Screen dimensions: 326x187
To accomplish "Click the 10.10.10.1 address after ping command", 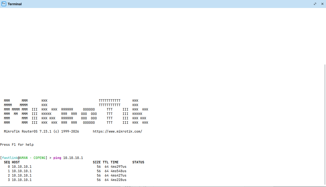I will click(73, 158).
